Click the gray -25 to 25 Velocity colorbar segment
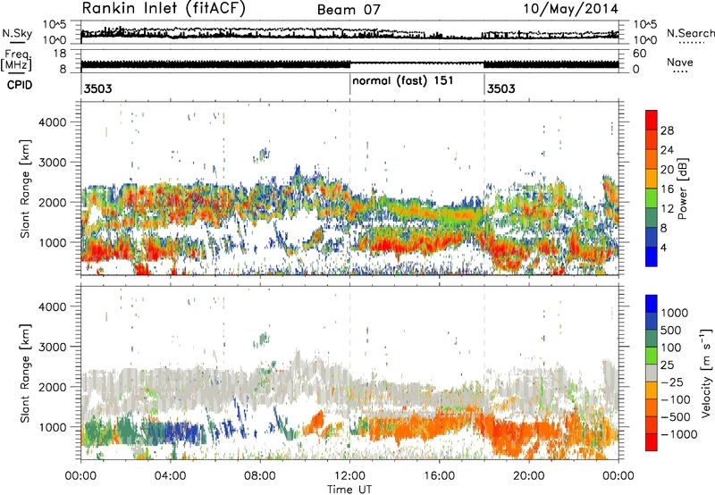This screenshot has height=495, width=715. click(x=652, y=373)
